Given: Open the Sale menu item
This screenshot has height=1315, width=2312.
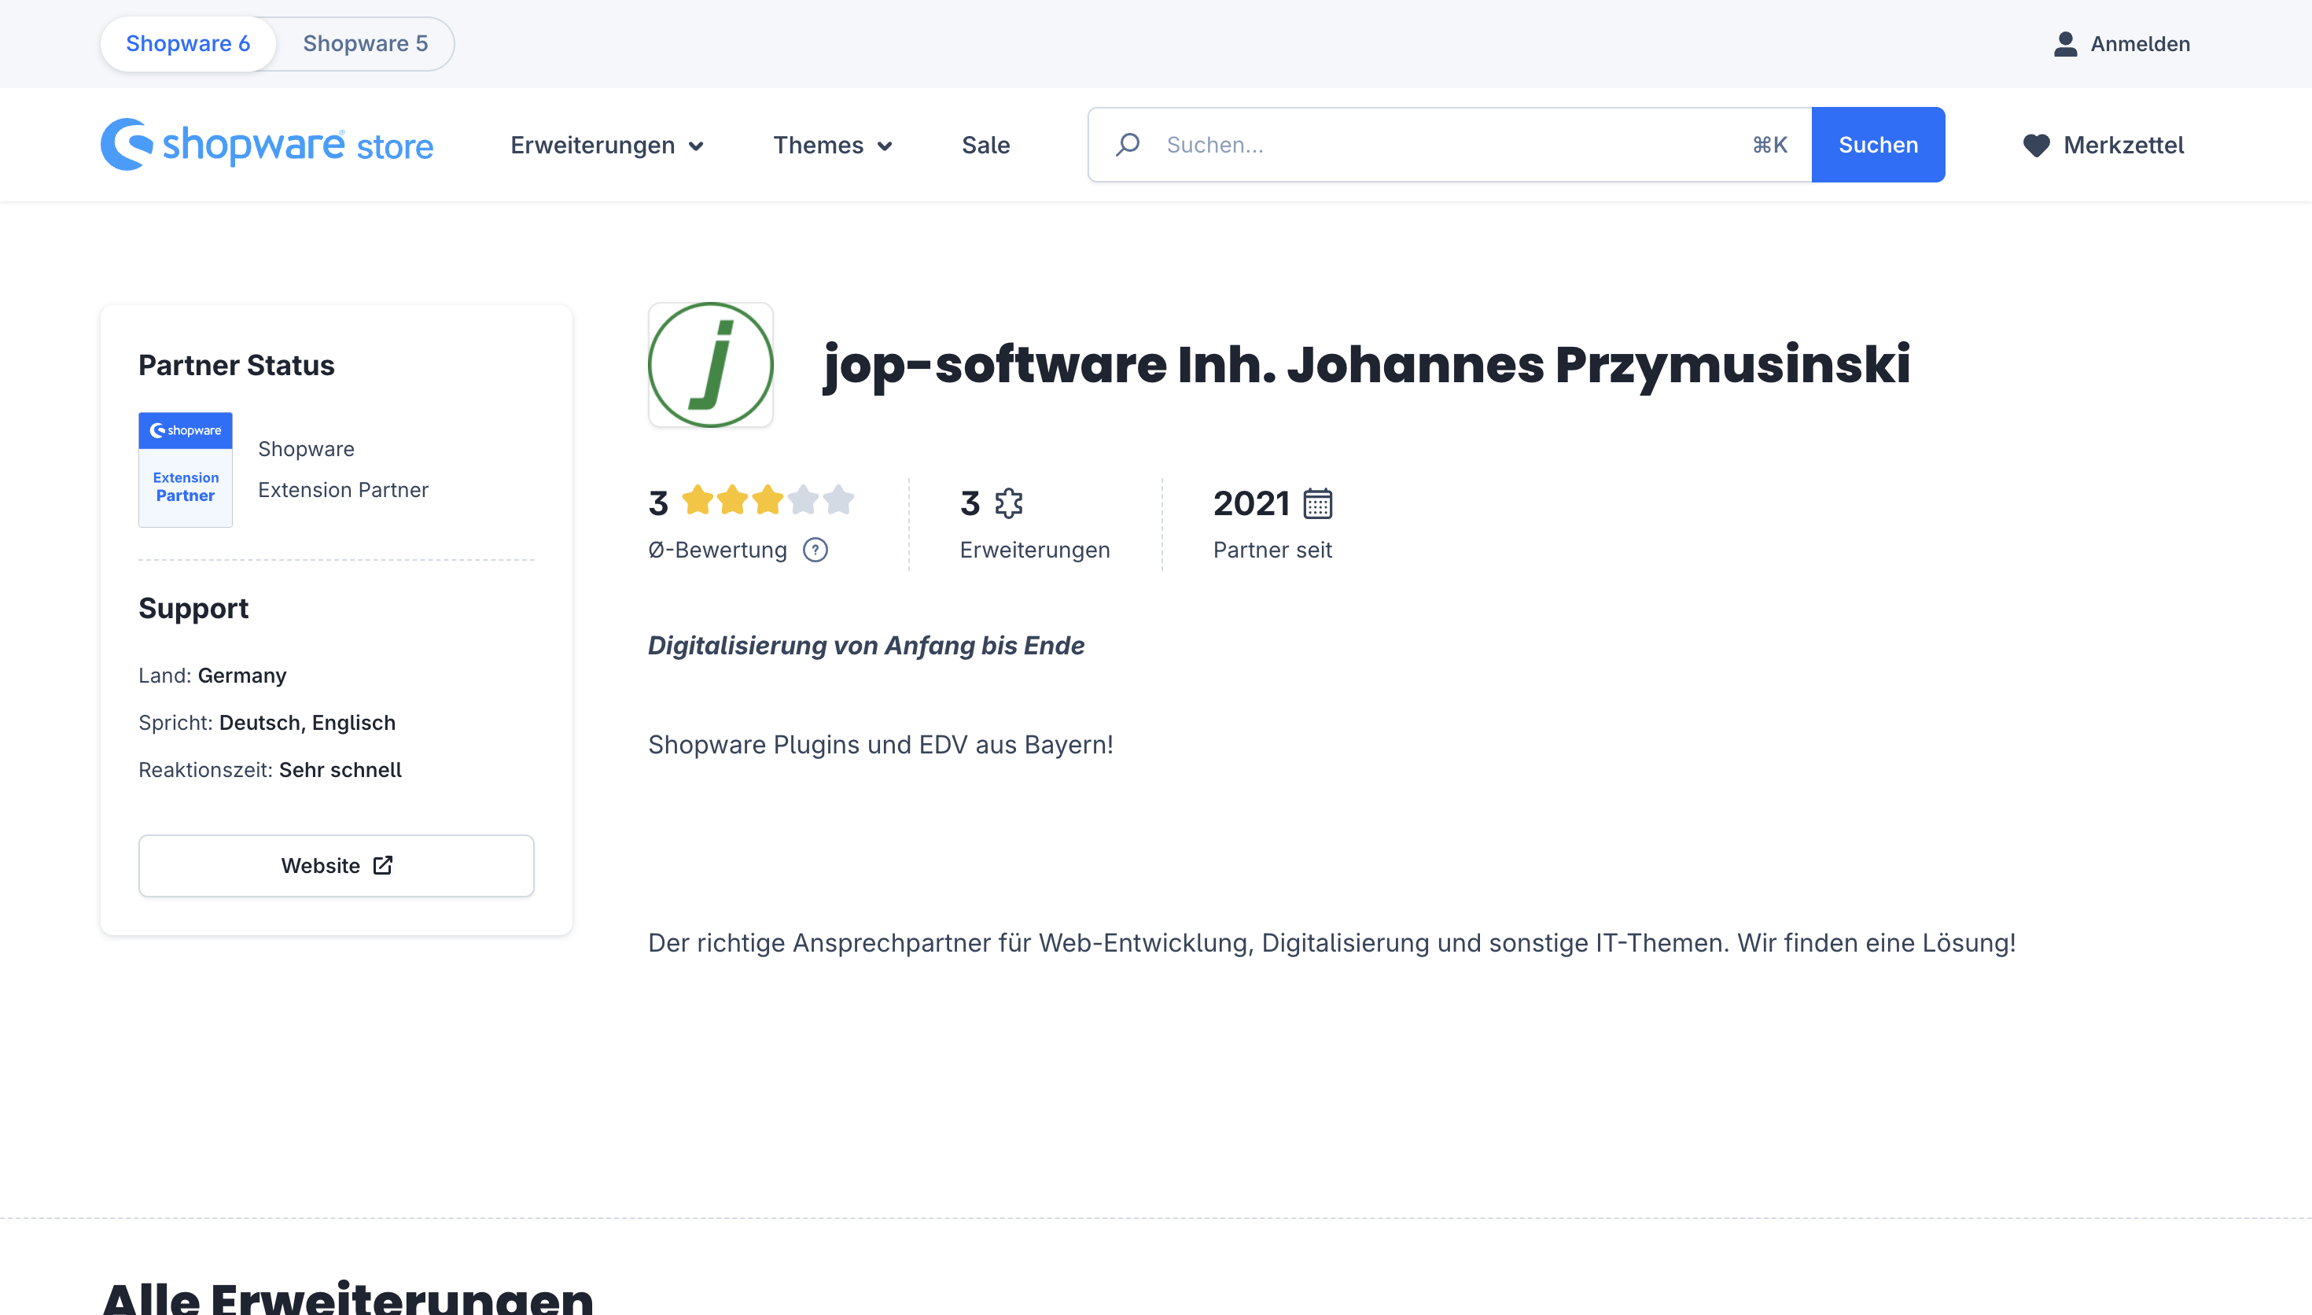Looking at the screenshot, I should pyautogui.click(x=985, y=145).
